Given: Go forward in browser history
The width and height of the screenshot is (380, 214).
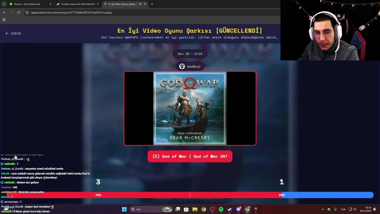Looking at the screenshot, I should pos(11,12).
